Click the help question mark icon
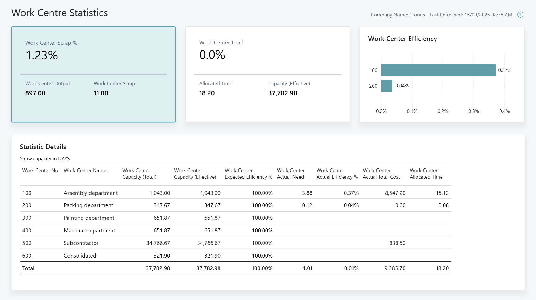Image resolution: width=536 pixels, height=300 pixels. 520,15
